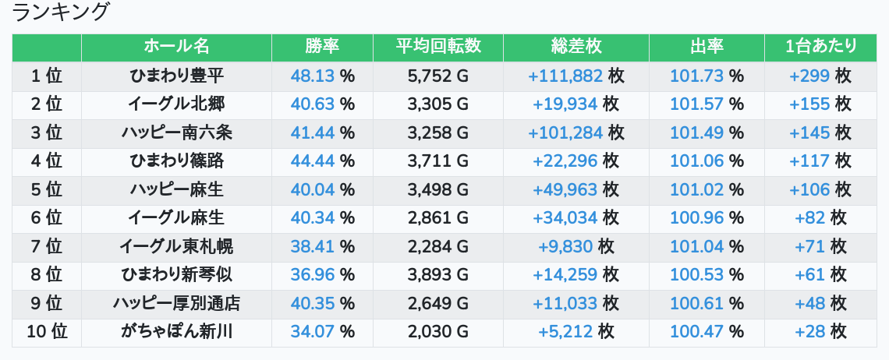Select the 1台あたり column header

(820, 47)
